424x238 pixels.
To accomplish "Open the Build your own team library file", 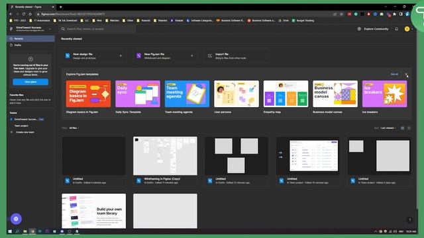I will pos(93,211).
